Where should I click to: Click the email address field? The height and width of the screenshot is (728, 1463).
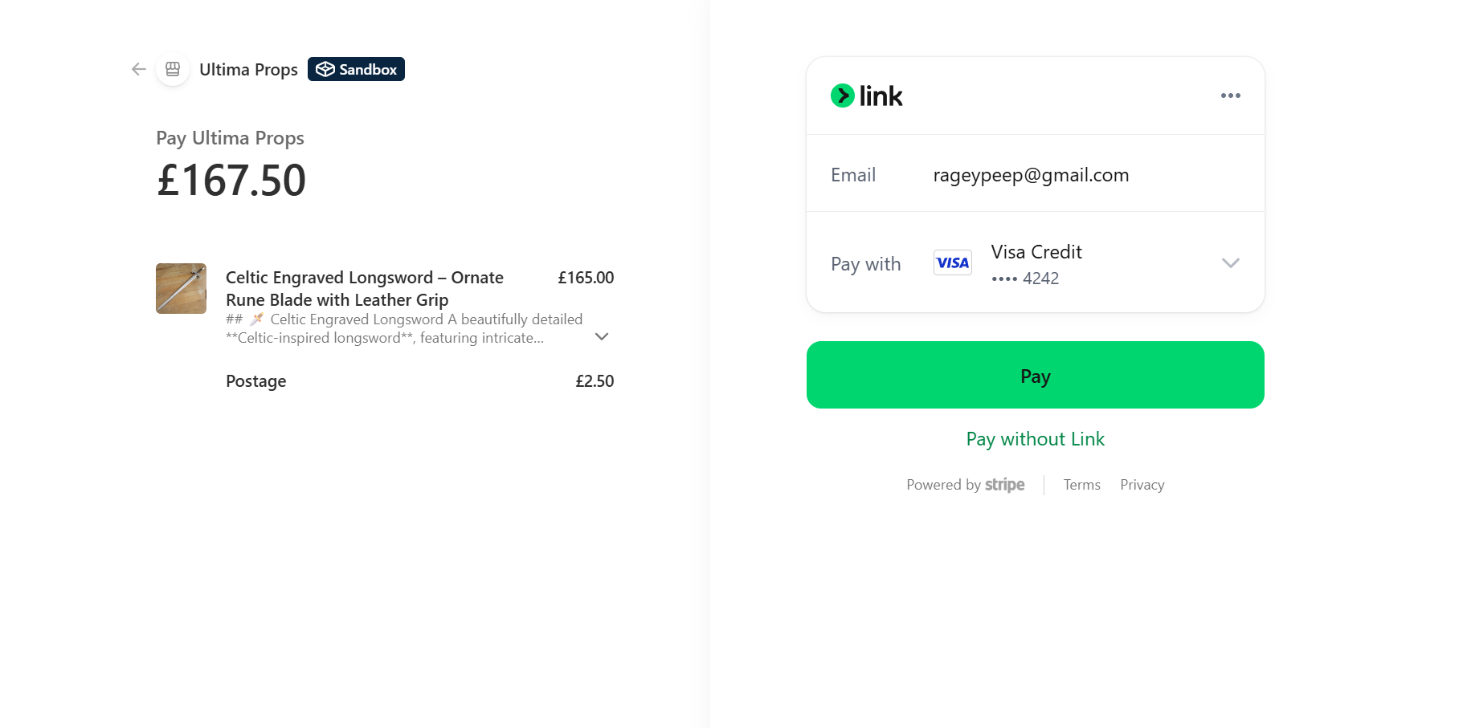pyautogui.click(x=1031, y=174)
